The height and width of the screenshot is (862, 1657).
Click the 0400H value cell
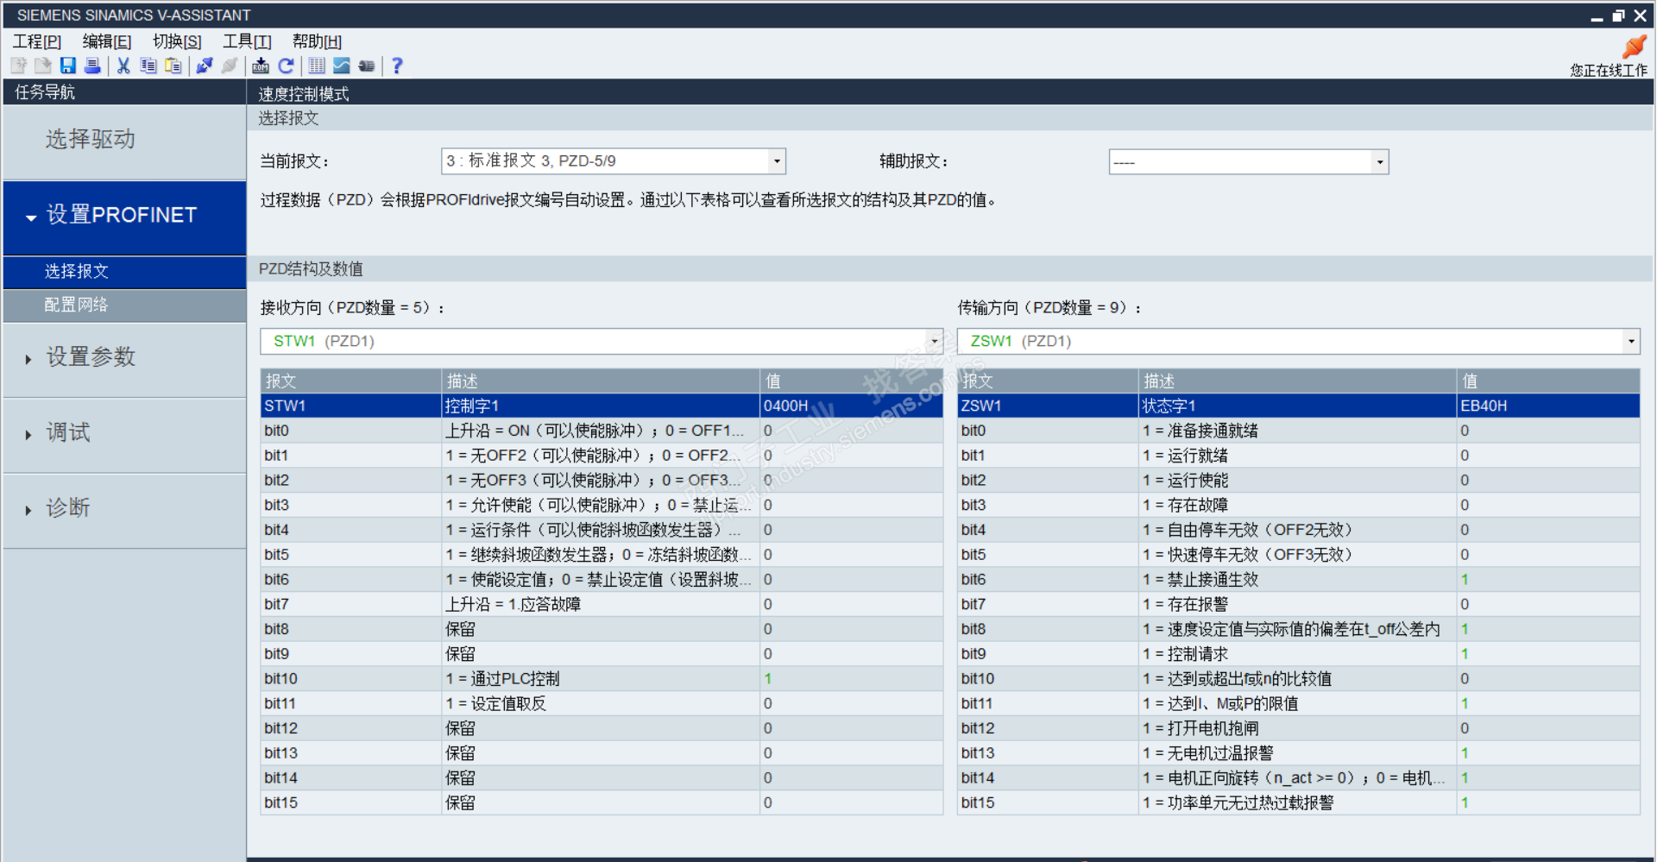click(852, 406)
